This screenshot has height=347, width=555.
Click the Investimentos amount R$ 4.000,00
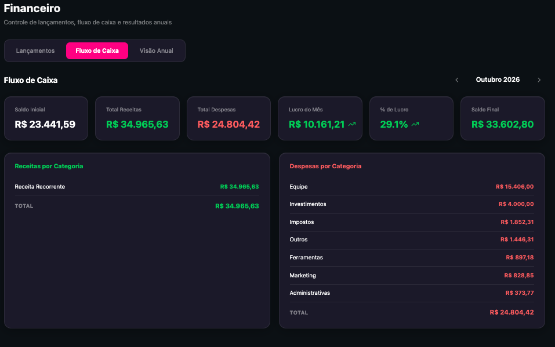(x=516, y=204)
